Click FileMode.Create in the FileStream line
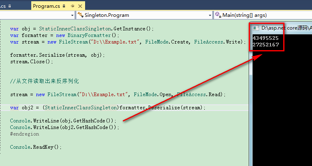312x166 pixels. (x=167, y=42)
